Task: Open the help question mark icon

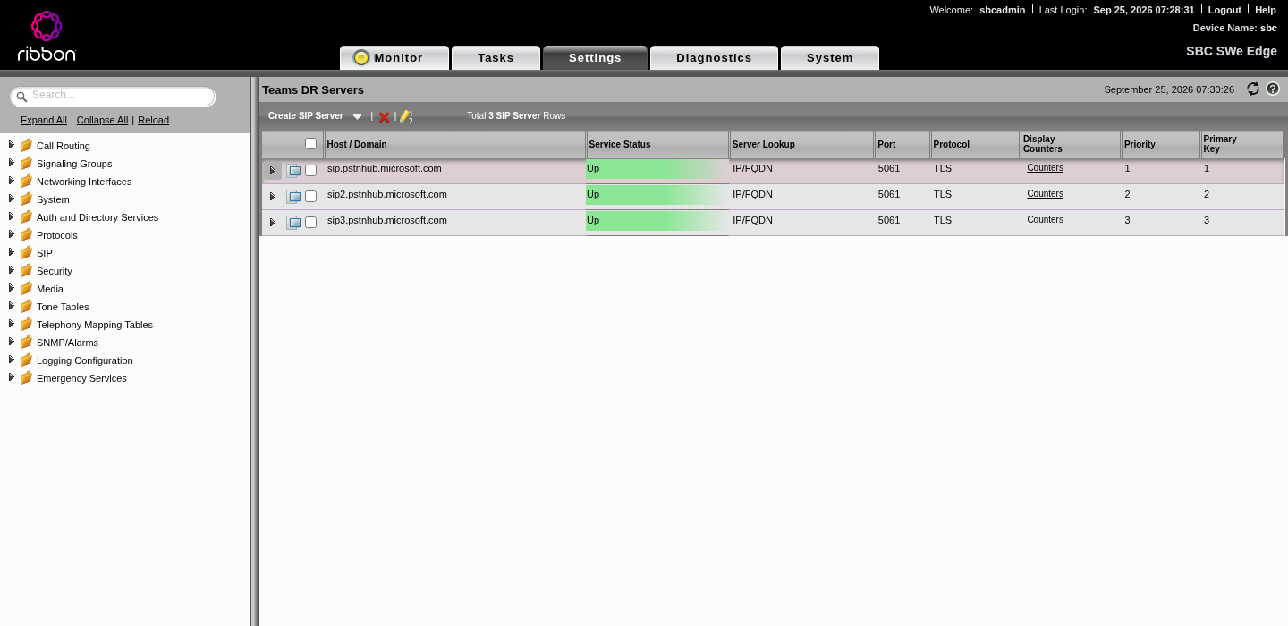Action: coord(1273,89)
